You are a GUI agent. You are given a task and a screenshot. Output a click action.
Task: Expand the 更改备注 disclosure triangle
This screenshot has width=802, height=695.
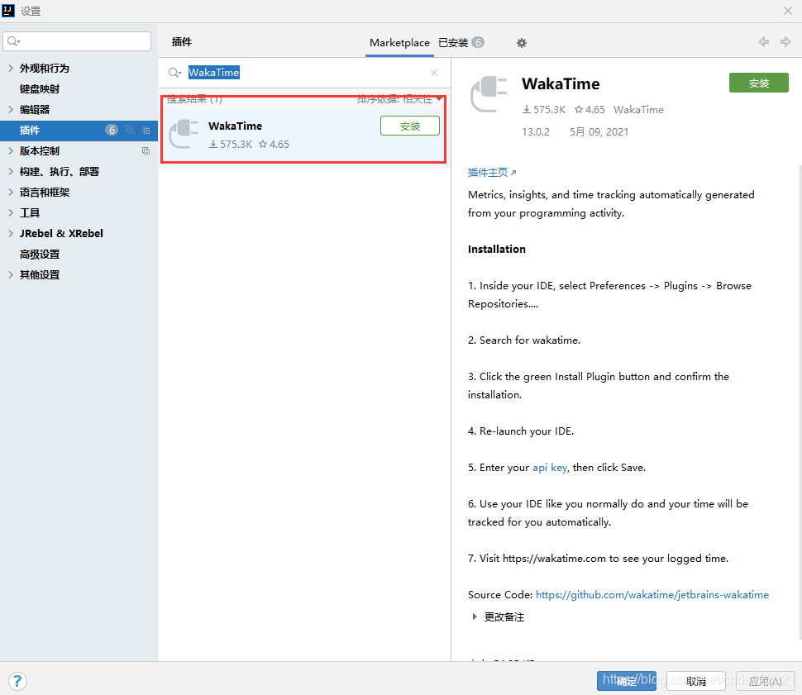click(x=475, y=616)
